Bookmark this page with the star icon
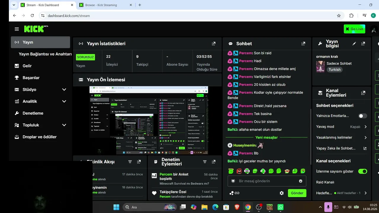Viewport: 379px width, 213px height. tap(339, 16)
